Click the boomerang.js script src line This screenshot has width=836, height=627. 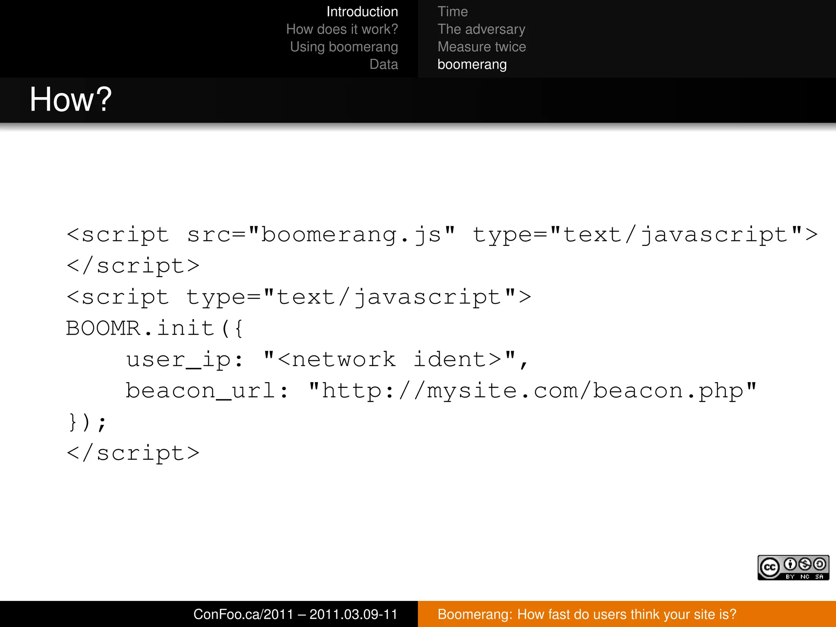coord(442,235)
